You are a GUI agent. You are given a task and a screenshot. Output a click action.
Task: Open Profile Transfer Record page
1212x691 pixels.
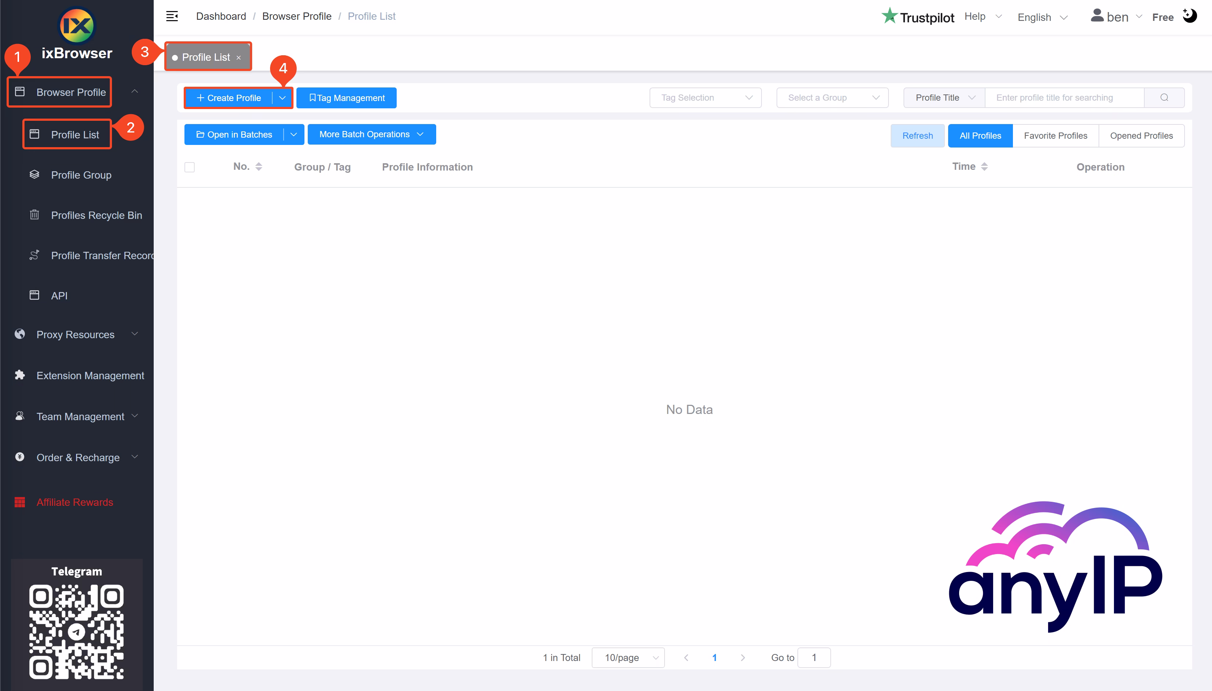[102, 255]
